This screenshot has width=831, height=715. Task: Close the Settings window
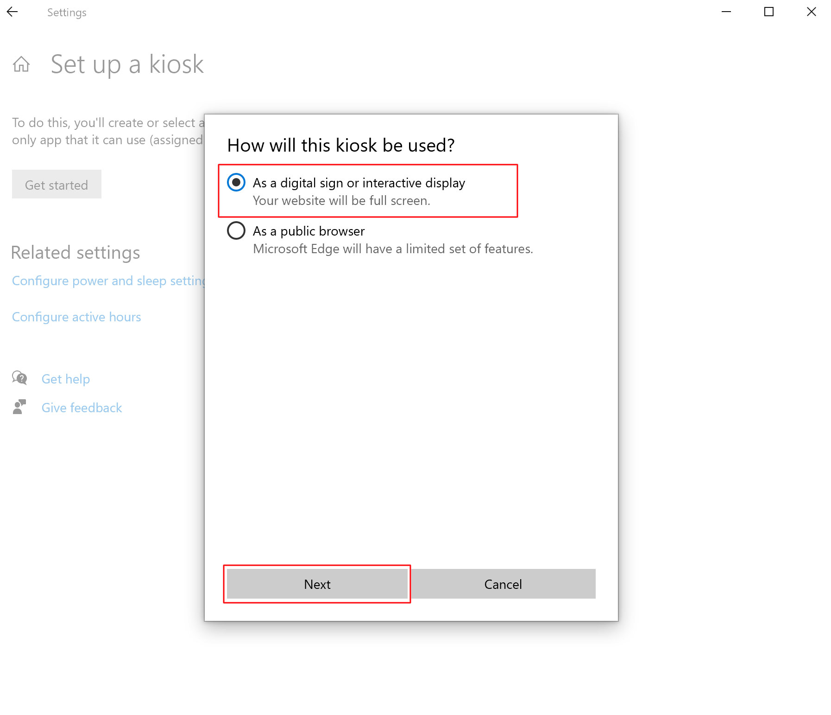pyautogui.click(x=812, y=12)
